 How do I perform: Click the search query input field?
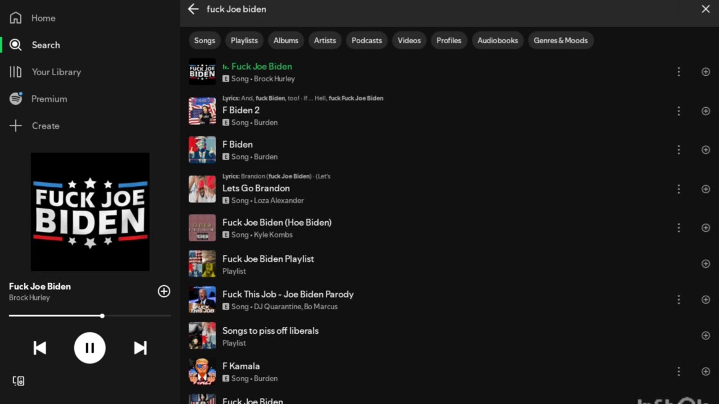[449, 9]
